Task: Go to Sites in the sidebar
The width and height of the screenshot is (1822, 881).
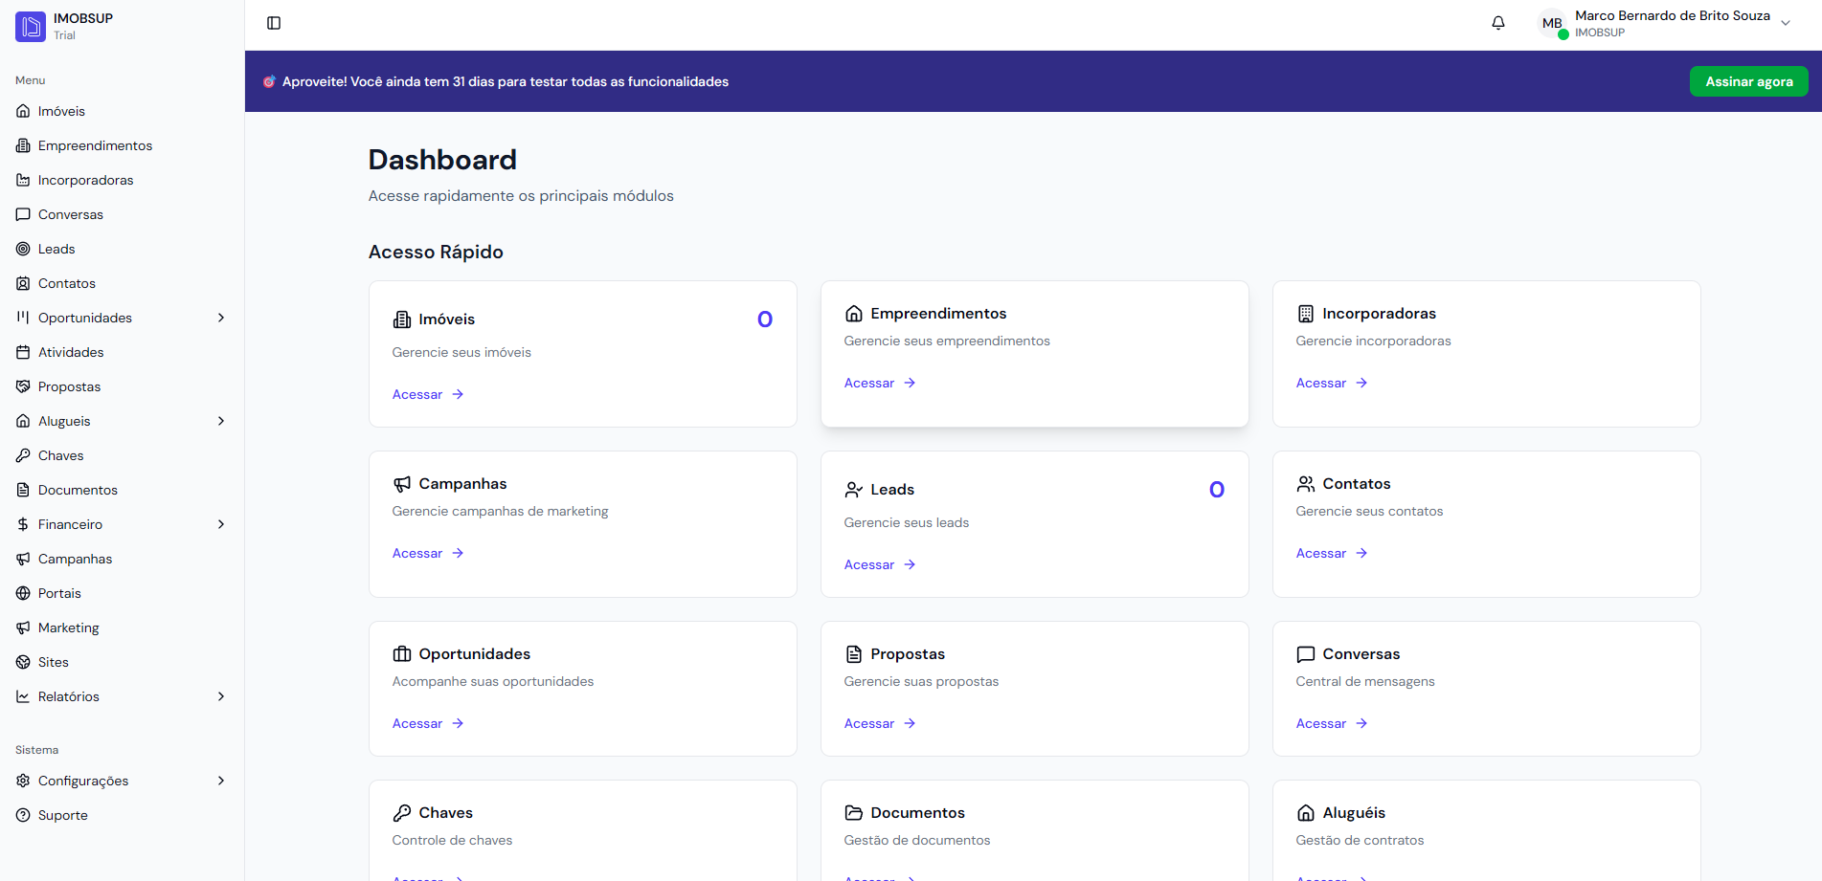Action: pos(54,662)
